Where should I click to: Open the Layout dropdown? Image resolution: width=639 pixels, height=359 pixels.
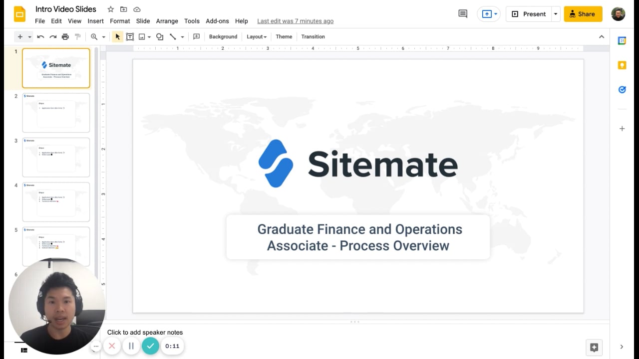click(x=257, y=37)
